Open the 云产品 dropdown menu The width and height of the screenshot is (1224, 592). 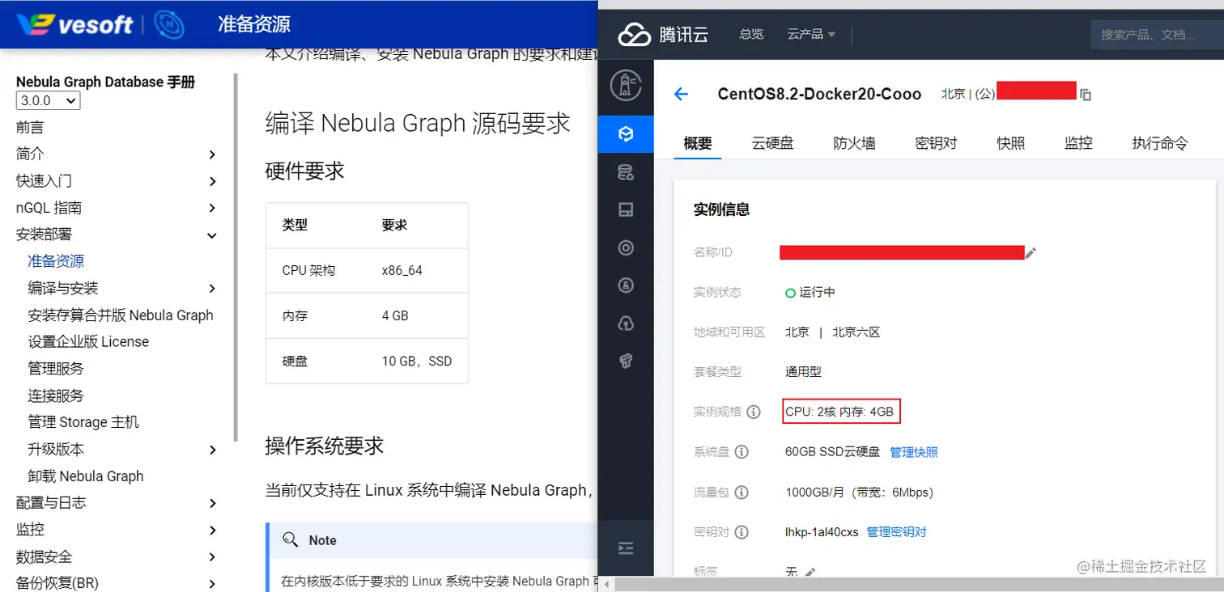(812, 34)
